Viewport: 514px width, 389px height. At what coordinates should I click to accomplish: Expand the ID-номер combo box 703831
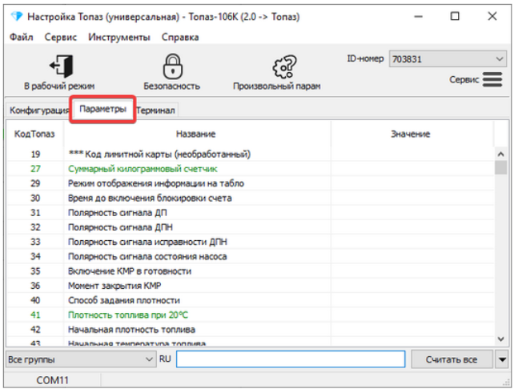click(x=448, y=59)
